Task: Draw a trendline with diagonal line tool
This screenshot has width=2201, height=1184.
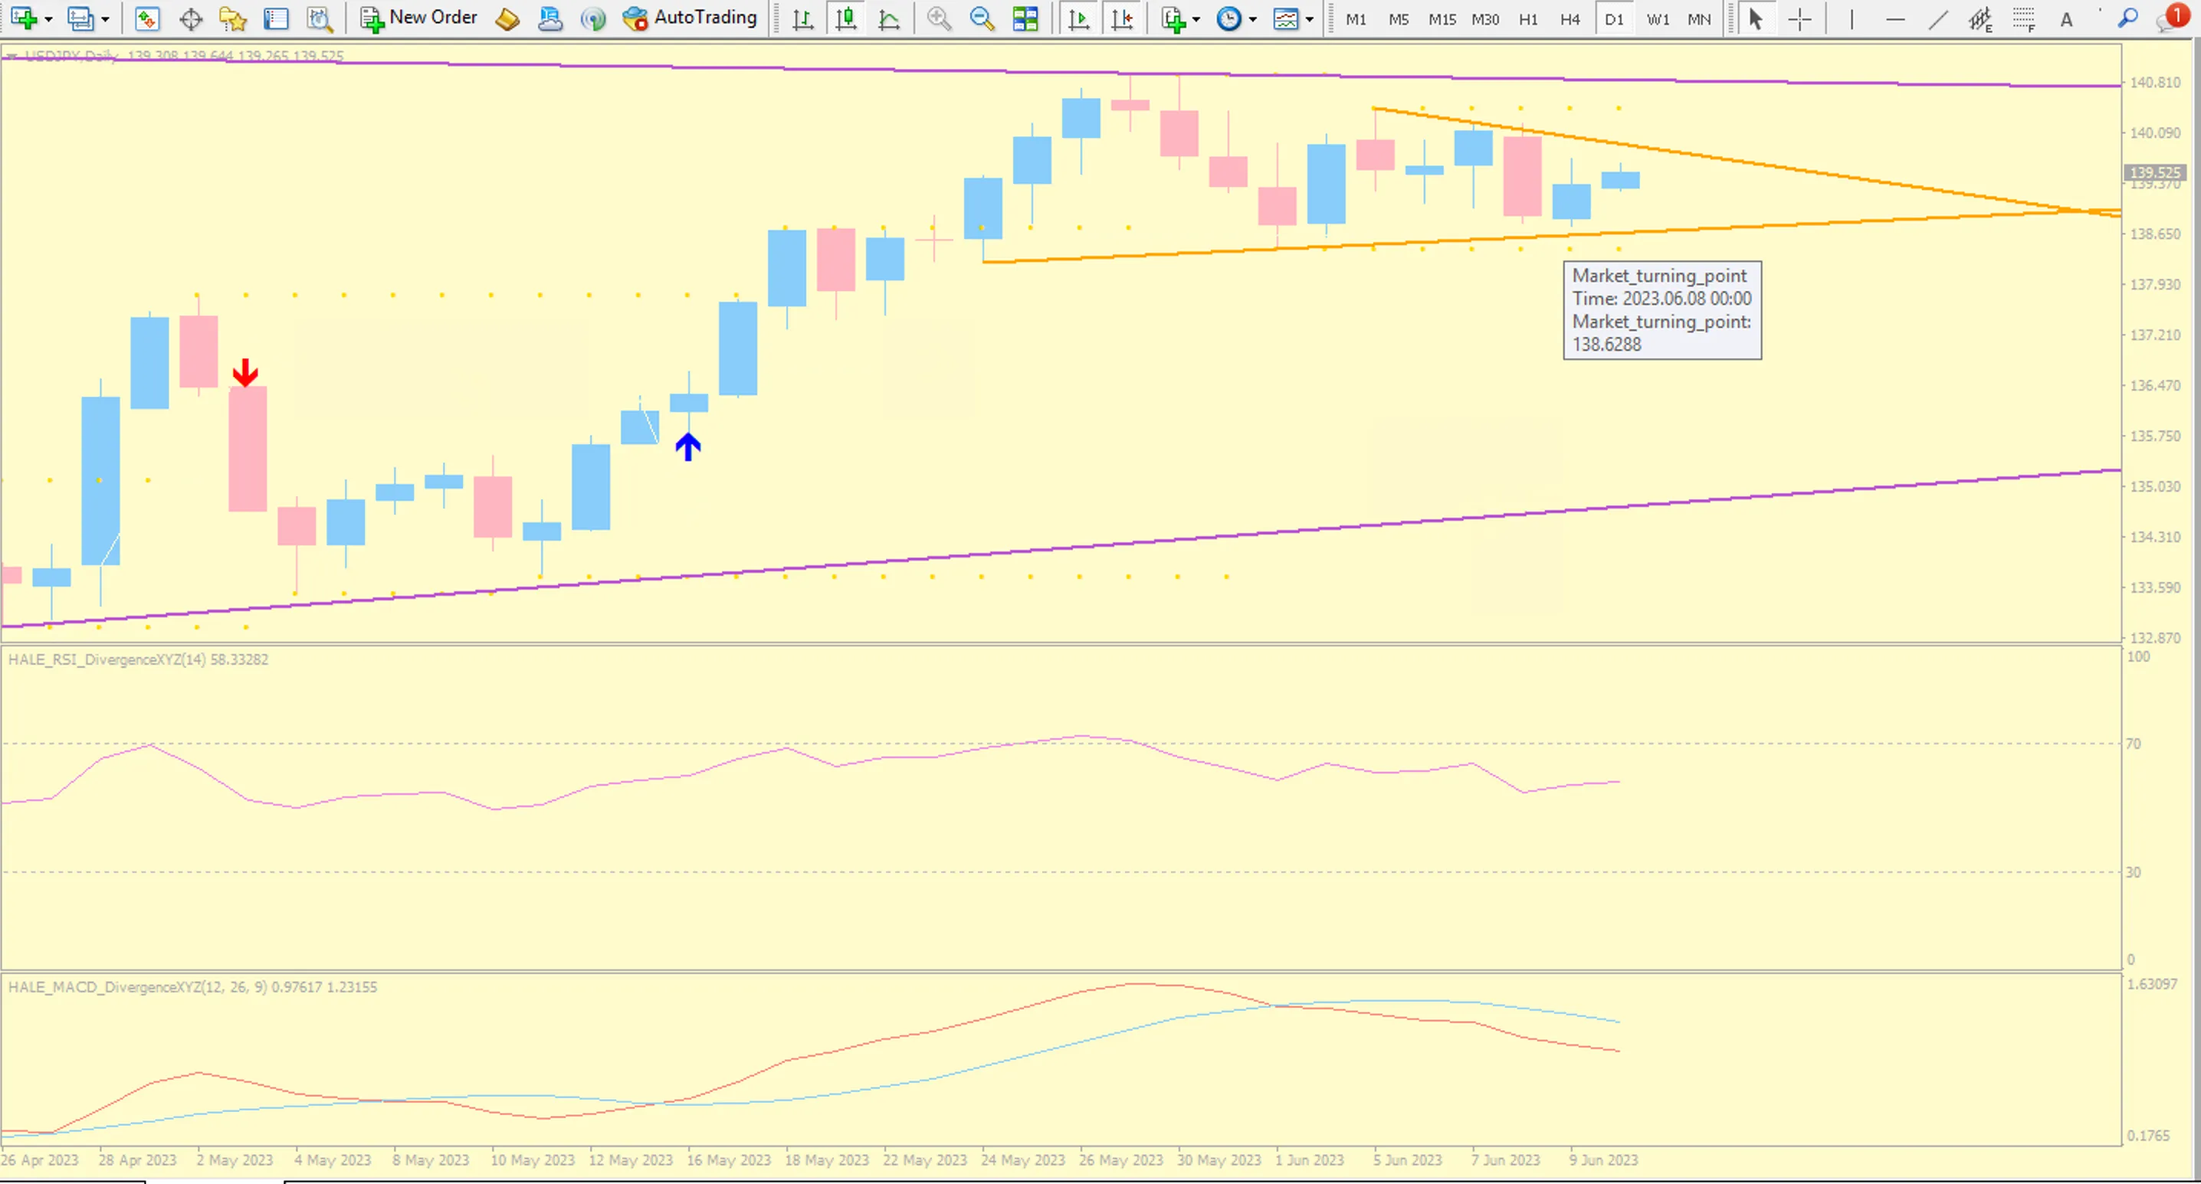Action: [1938, 19]
